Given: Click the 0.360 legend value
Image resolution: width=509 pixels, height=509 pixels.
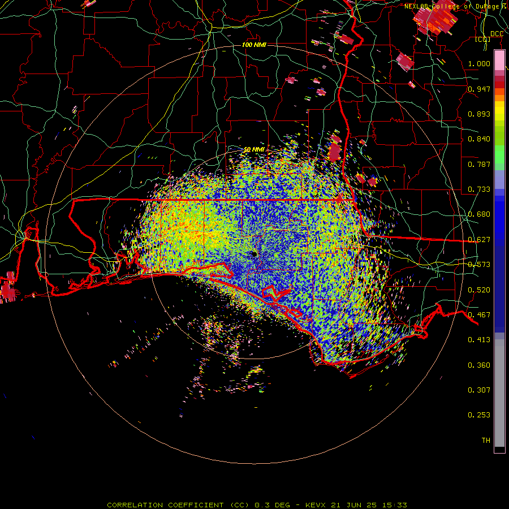Looking at the screenshot, I should point(479,365).
